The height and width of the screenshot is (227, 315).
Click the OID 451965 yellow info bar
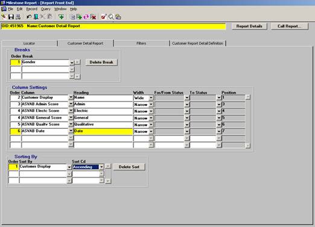click(x=113, y=26)
